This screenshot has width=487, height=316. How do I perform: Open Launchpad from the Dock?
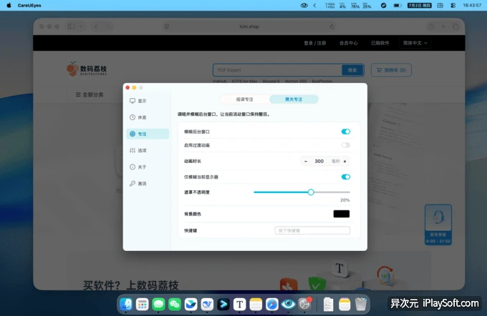tap(143, 305)
